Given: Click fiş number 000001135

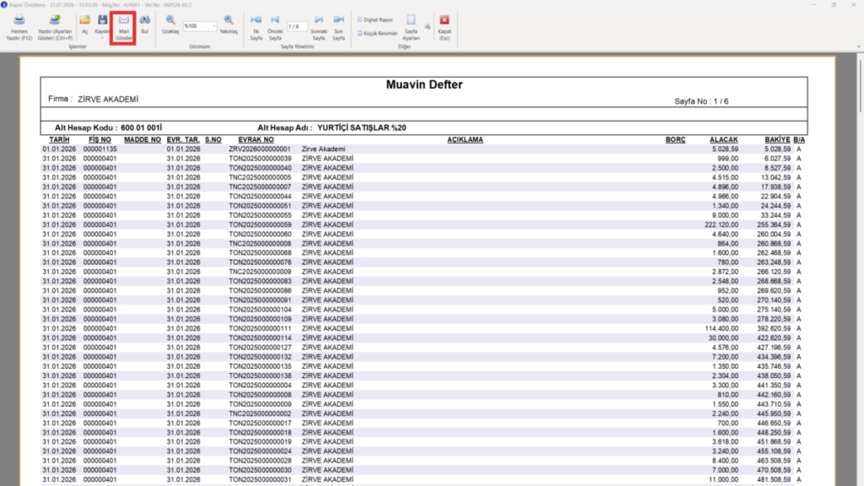Looking at the screenshot, I should pos(100,149).
